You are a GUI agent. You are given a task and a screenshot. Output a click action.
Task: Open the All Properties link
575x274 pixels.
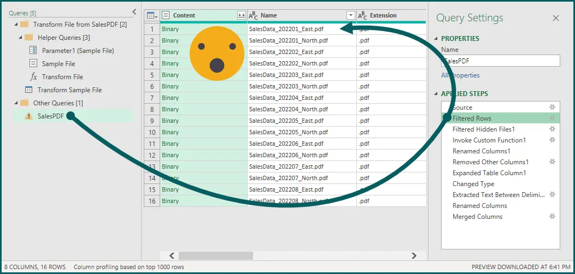click(460, 75)
